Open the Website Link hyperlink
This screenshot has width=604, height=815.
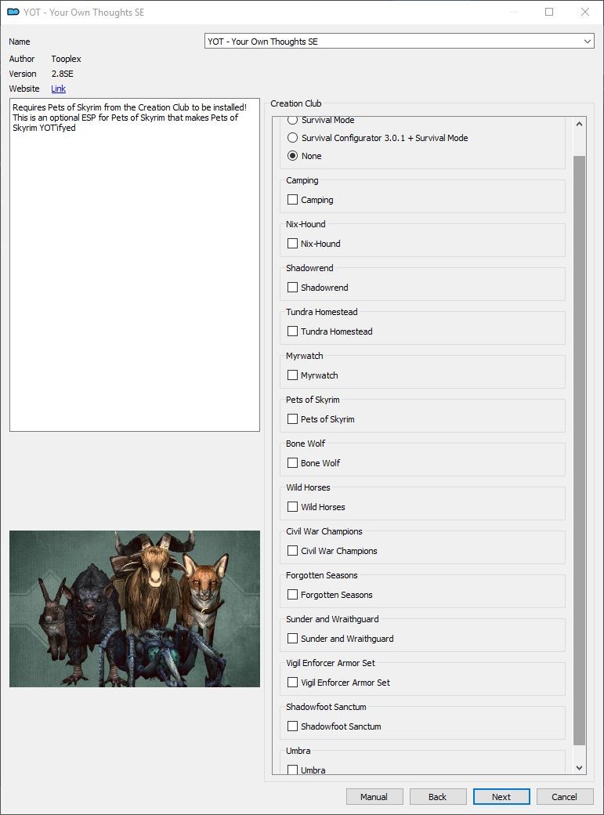[58, 89]
